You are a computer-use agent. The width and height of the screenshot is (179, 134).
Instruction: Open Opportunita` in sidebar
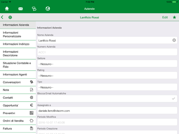pos(18,106)
